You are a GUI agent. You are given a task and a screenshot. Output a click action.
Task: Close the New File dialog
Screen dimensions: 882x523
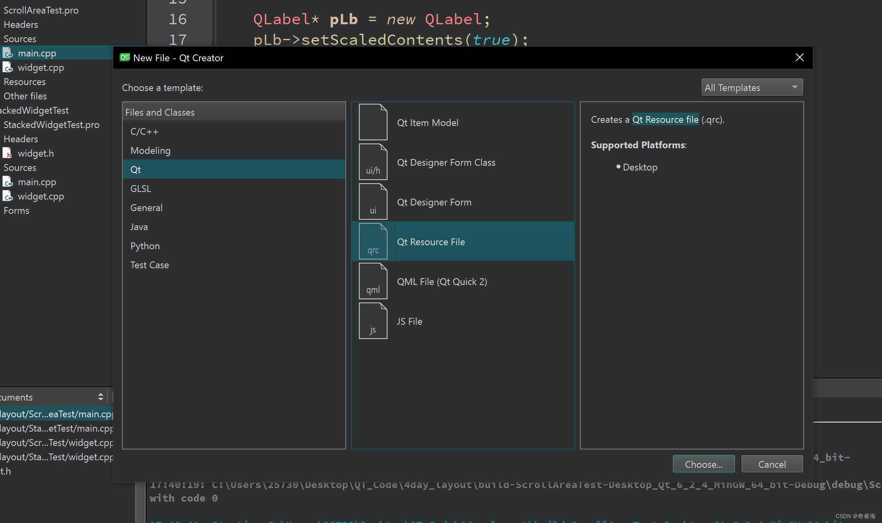click(x=799, y=58)
